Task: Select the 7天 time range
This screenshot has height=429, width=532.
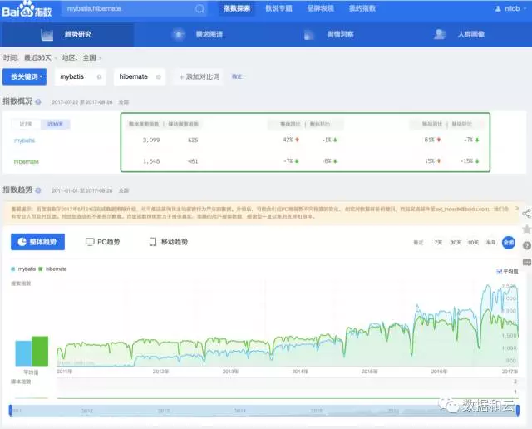Action: pyautogui.click(x=438, y=242)
